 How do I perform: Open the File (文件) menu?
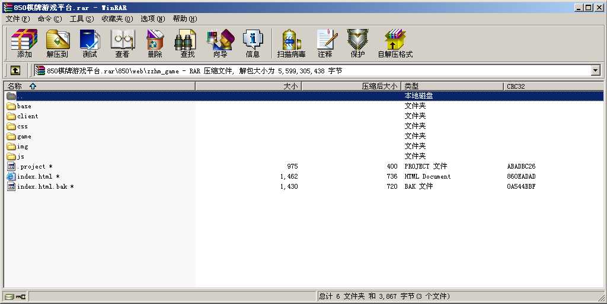17,18
